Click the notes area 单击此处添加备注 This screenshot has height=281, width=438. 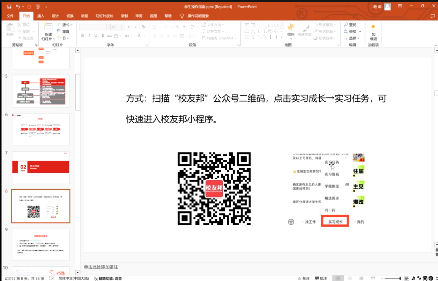(101, 267)
